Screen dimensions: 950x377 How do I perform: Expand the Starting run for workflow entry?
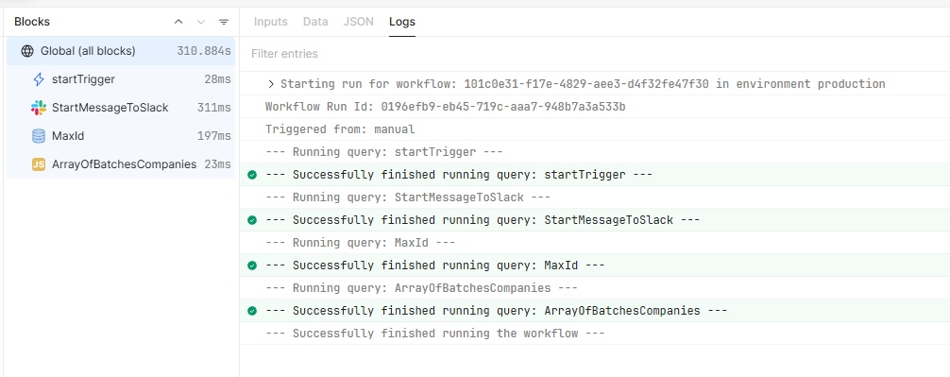tap(271, 84)
